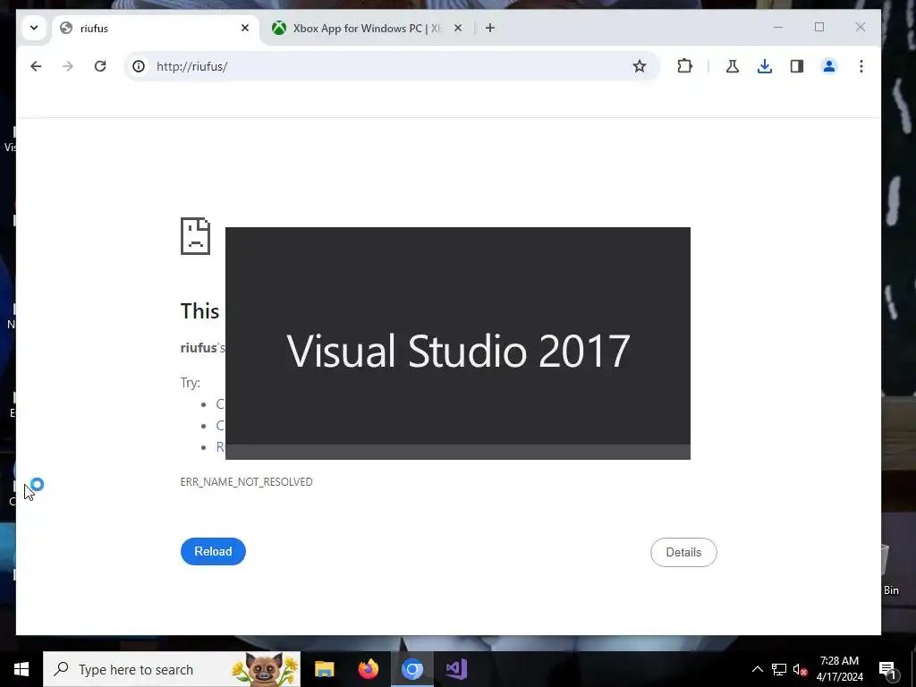Open the notification center icon

coord(888,669)
